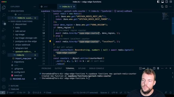Viewport: 174px width, 97px height.
Task: Switch to the Output panel tab
Action: click(x=58, y=68)
